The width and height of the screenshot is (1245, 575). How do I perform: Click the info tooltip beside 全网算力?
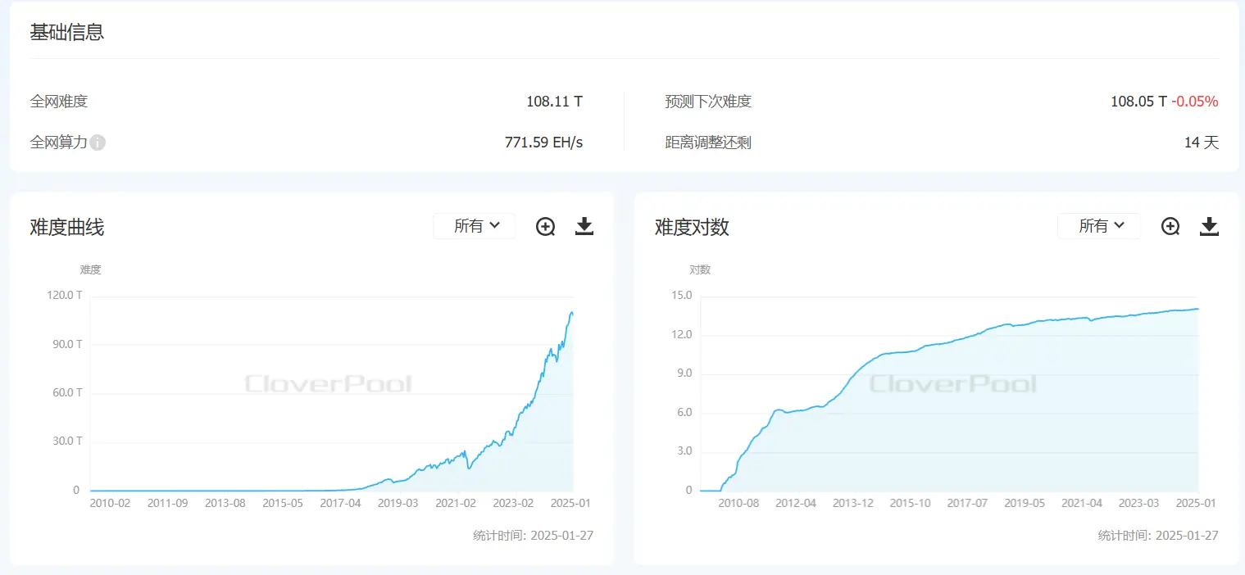[x=97, y=143]
